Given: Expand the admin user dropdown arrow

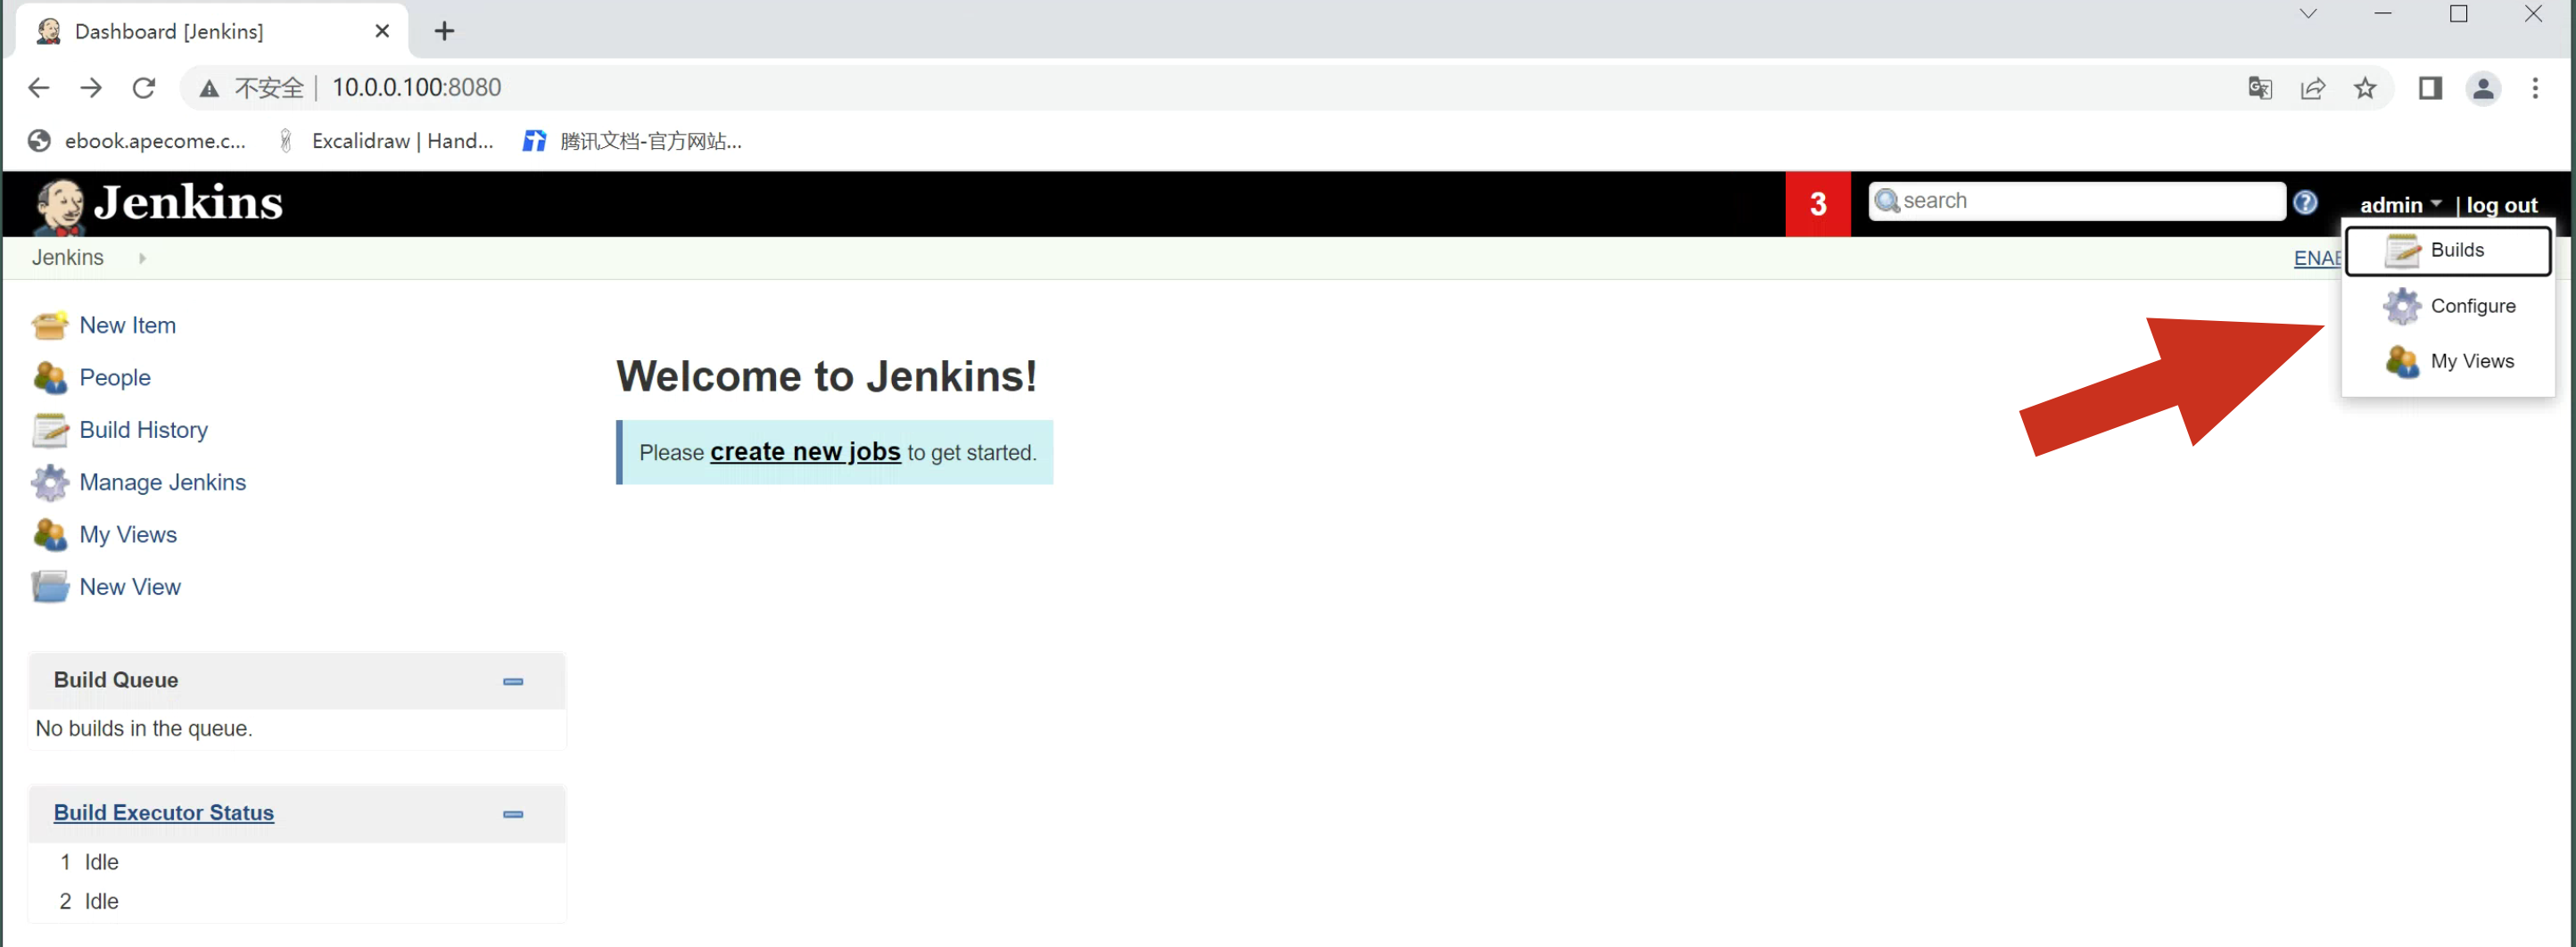Looking at the screenshot, I should (2436, 203).
